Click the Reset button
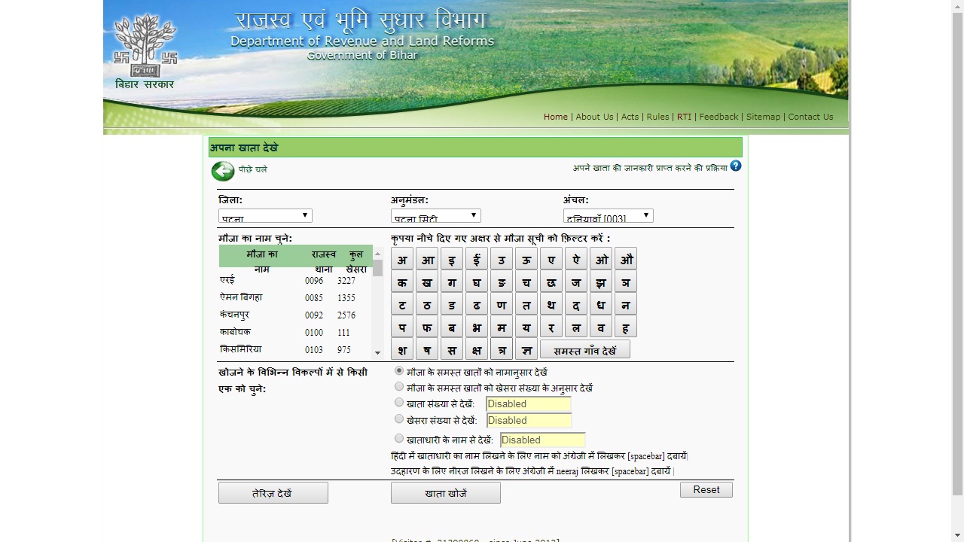 pos(706,490)
